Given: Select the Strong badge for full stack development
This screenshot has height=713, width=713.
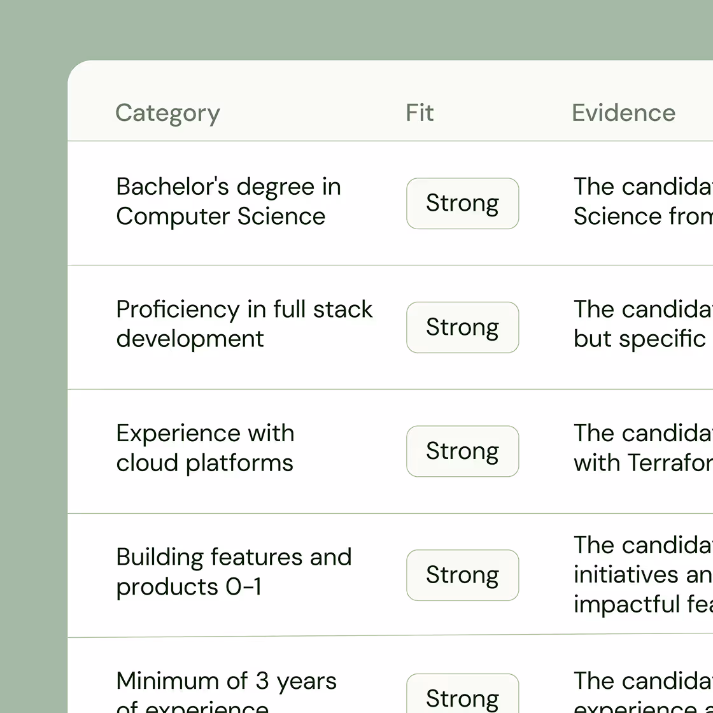Looking at the screenshot, I should pos(462,327).
